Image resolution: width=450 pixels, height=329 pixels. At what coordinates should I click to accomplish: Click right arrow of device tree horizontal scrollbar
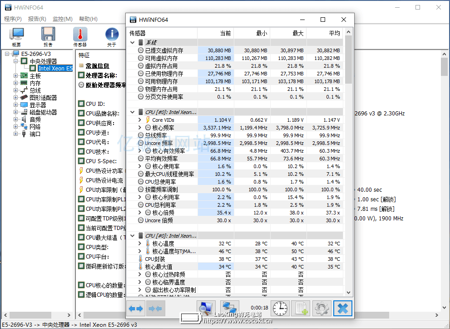pyautogui.click(x=69, y=315)
